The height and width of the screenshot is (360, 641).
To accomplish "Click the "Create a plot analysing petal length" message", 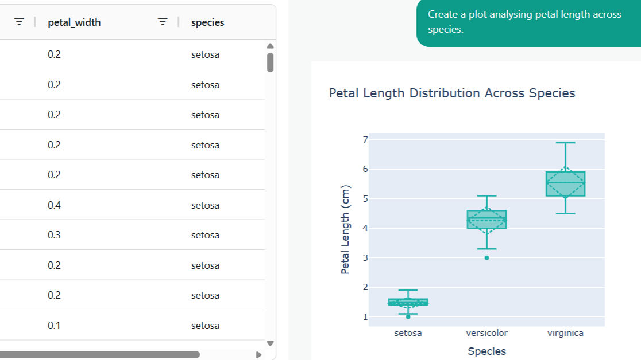I will pyautogui.click(x=524, y=22).
